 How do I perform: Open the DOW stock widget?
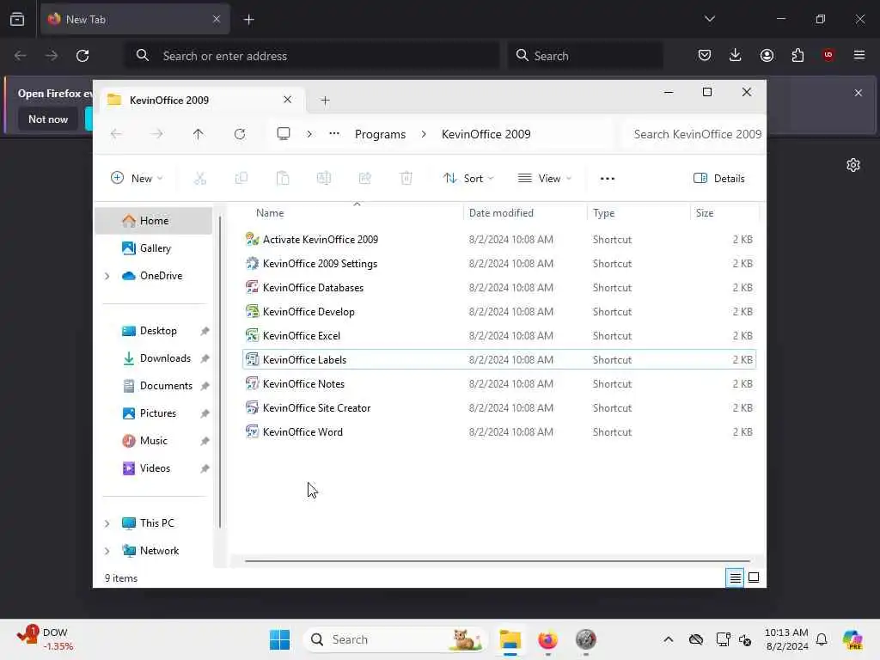click(45, 639)
